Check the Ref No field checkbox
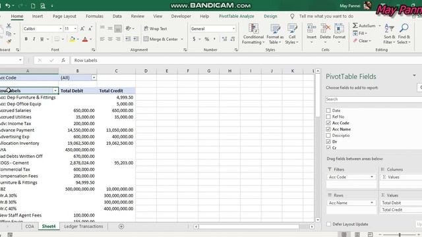 click(x=328, y=117)
